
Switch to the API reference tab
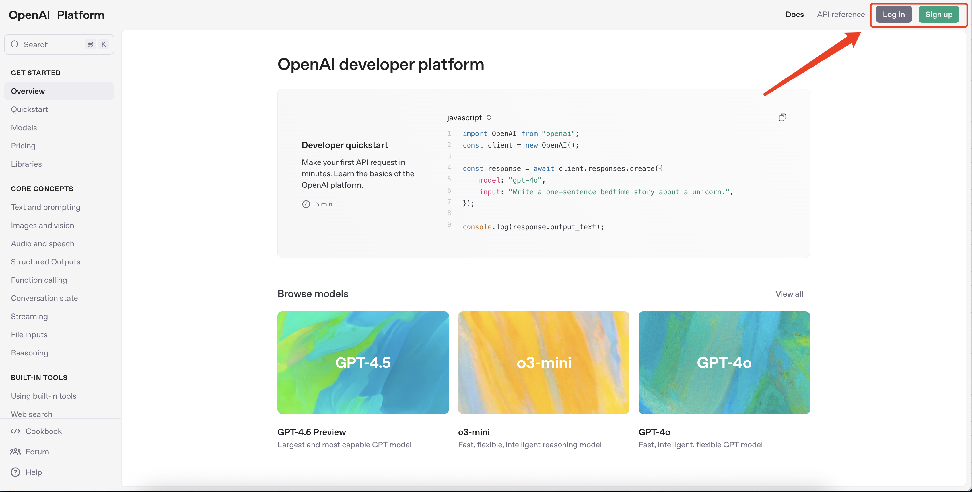pyautogui.click(x=841, y=14)
